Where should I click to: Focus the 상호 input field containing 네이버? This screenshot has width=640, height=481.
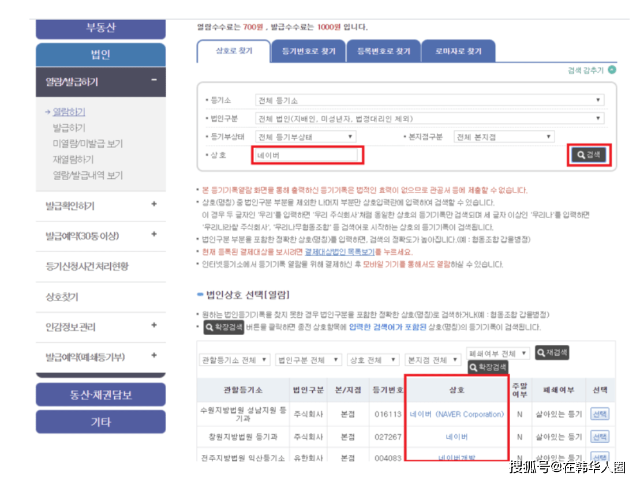click(306, 155)
